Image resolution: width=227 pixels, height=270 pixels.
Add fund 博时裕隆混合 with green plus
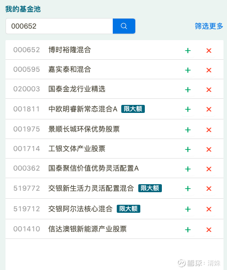188,51
